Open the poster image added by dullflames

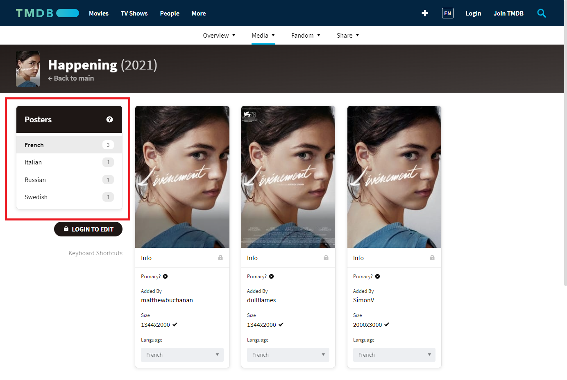tap(288, 177)
